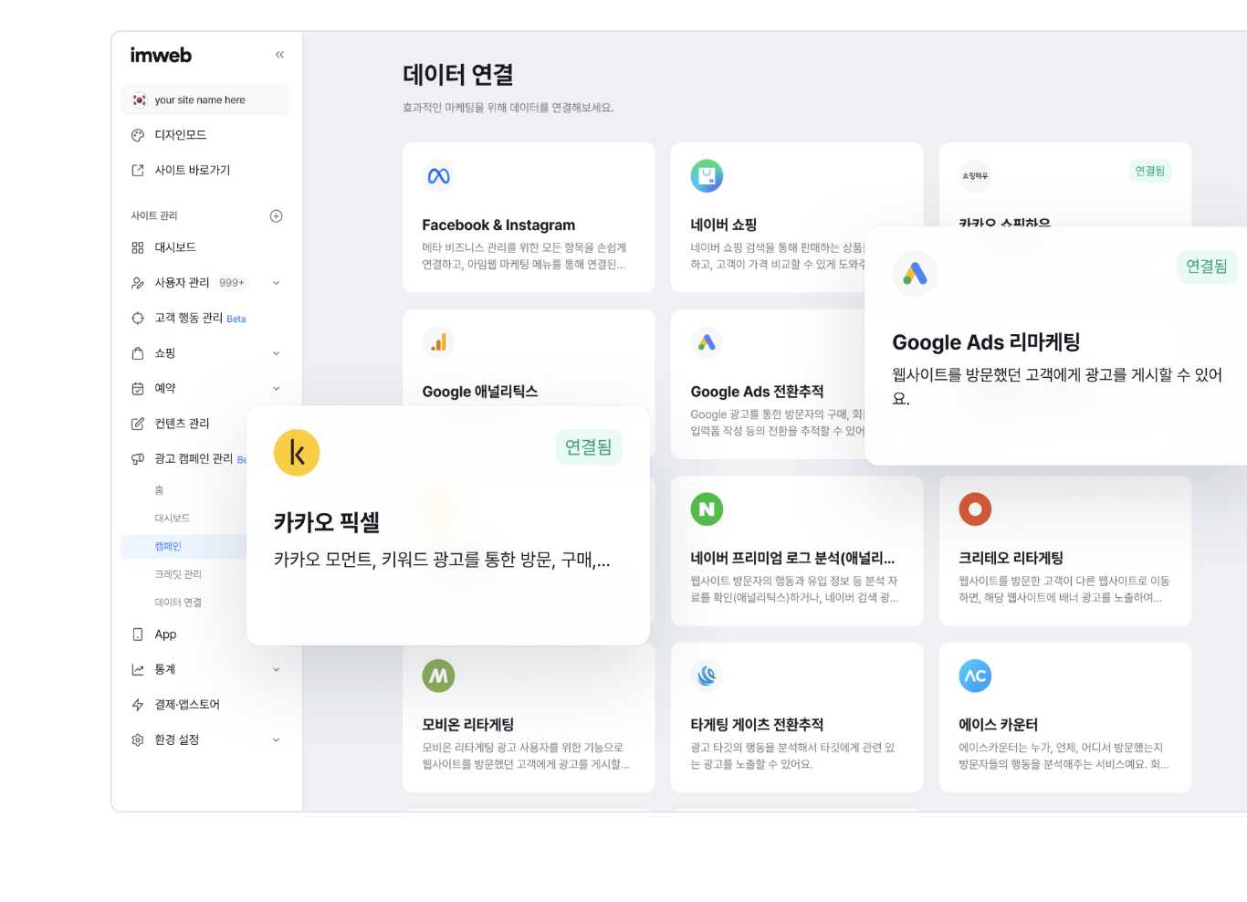The width and height of the screenshot is (1247, 902).
Task: Click the 사용자 관리 person icon
Action: [x=138, y=283]
